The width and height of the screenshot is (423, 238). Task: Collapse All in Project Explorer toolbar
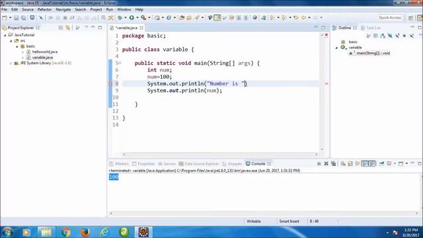61,28
